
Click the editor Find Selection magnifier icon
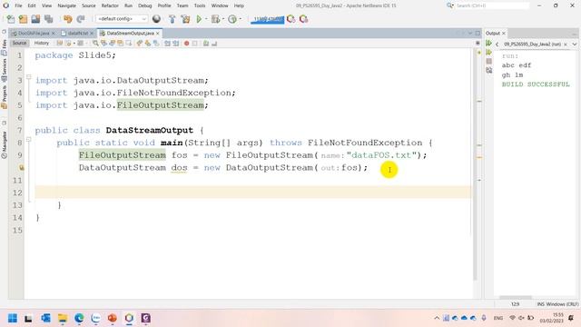(x=95, y=44)
